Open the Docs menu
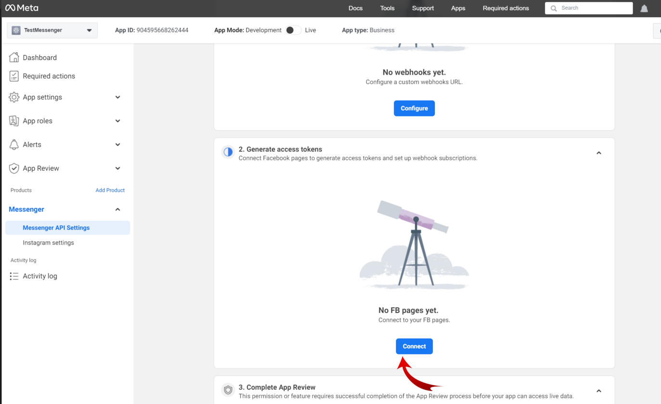 (356, 8)
